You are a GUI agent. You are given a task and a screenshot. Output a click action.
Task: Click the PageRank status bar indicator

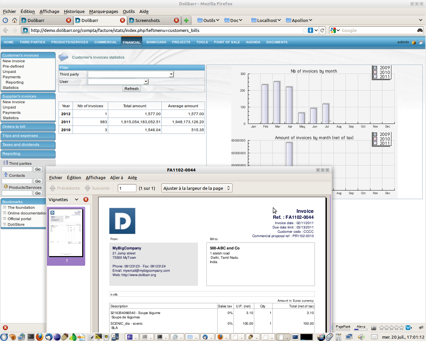tap(343, 327)
